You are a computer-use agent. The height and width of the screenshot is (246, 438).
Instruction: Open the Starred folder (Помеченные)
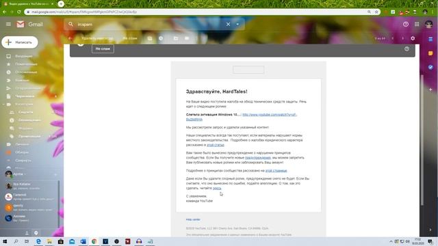click(x=26, y=64)
